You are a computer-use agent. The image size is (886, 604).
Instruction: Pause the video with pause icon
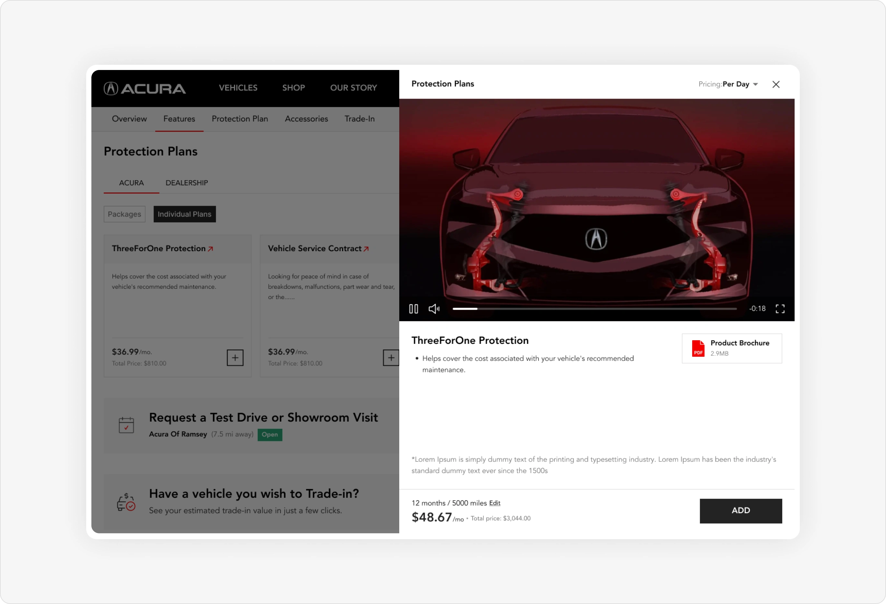click(x=414, y=309)
